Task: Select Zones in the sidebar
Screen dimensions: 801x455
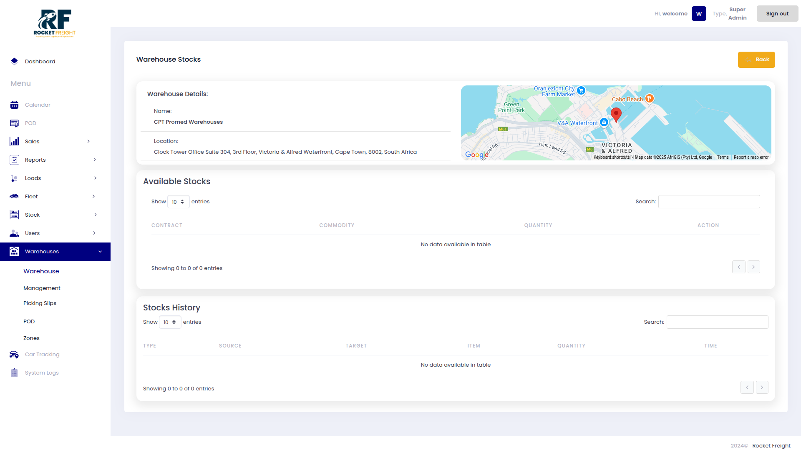Action: [31, 338]
